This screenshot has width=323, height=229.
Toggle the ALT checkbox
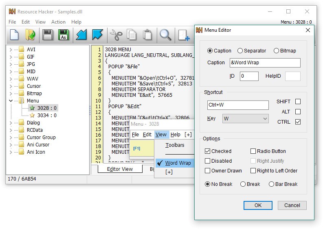pos(298,111)
